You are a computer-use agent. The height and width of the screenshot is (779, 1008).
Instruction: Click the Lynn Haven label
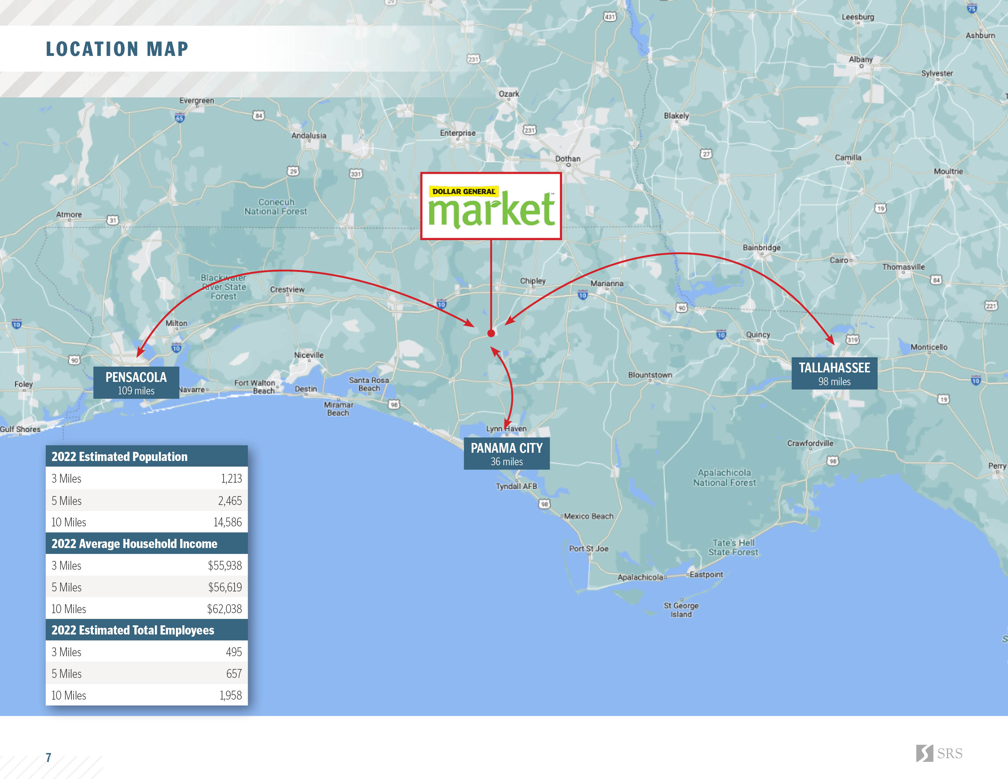pos(506,428)
